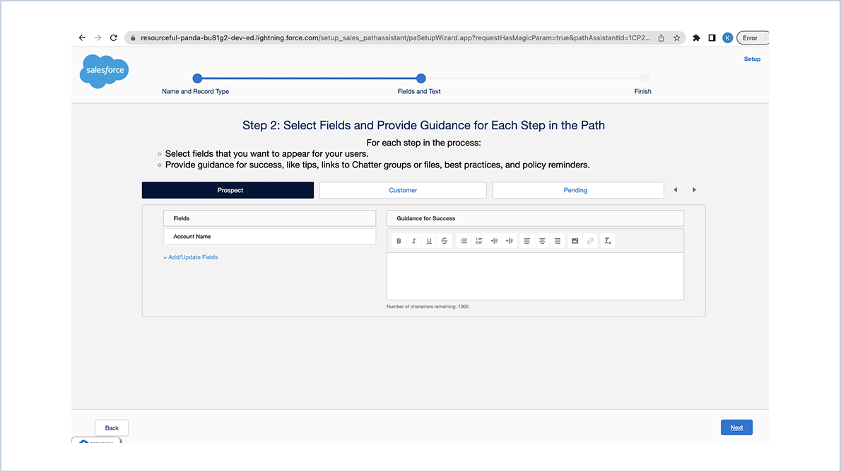Image resolution: width=841 pixels, height=472 pixels.
Task: Apply strikethrough formatting
Action: (x=445, y=240)
